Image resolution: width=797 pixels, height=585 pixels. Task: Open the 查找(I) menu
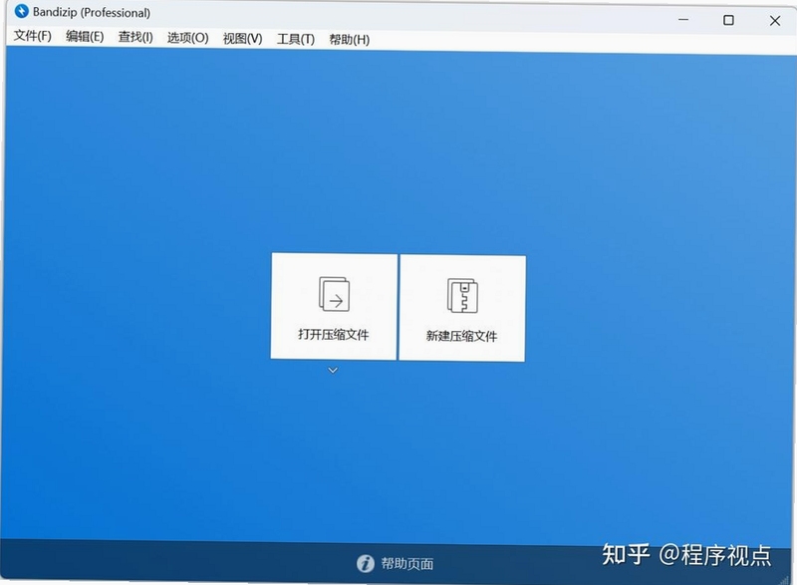point(135,37)
